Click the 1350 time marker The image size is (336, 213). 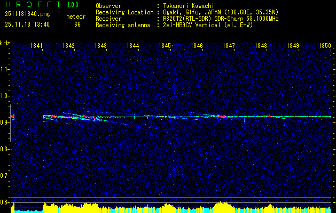325,46
